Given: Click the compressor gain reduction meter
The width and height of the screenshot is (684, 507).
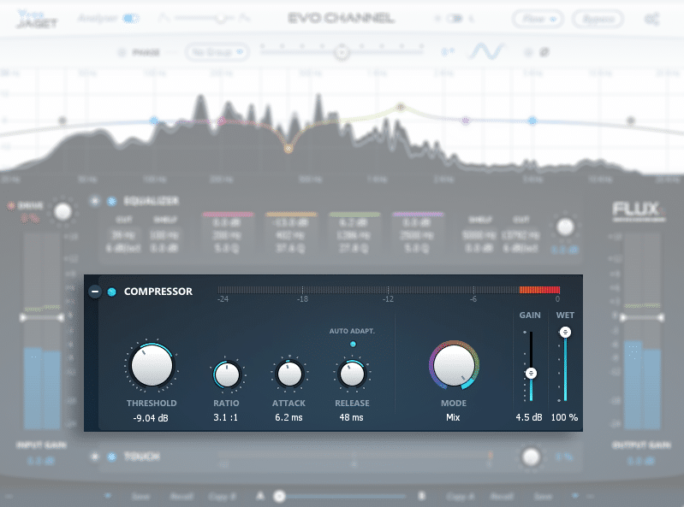Looking at the screenshot, I should (389, 290).
